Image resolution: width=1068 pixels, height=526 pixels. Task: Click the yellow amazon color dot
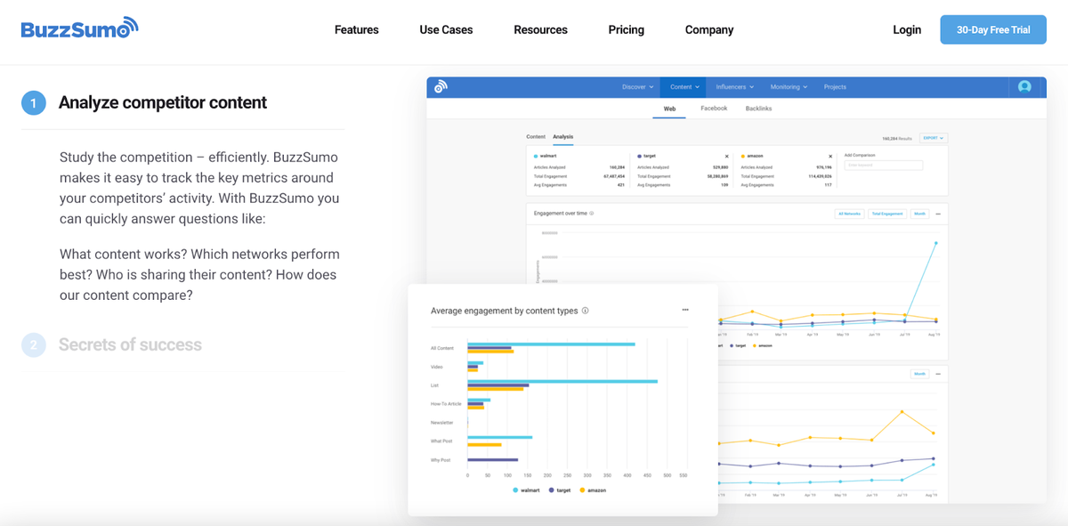[743, 156]
